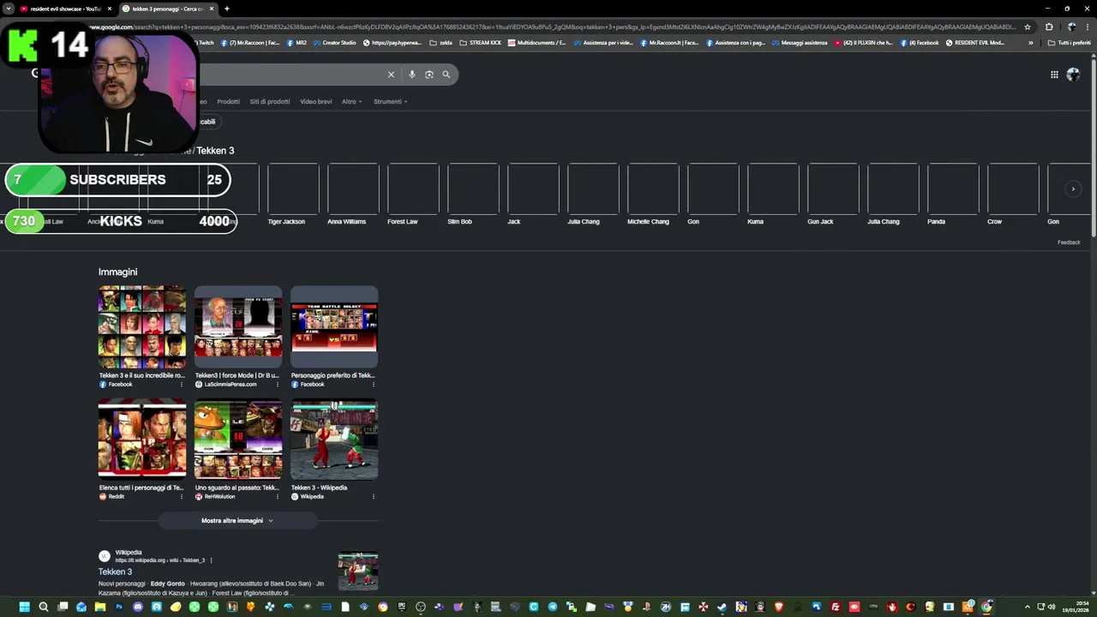Submit search with the magnifier icon
This screenshot has width=1097, height=617.
coord(446,75)
